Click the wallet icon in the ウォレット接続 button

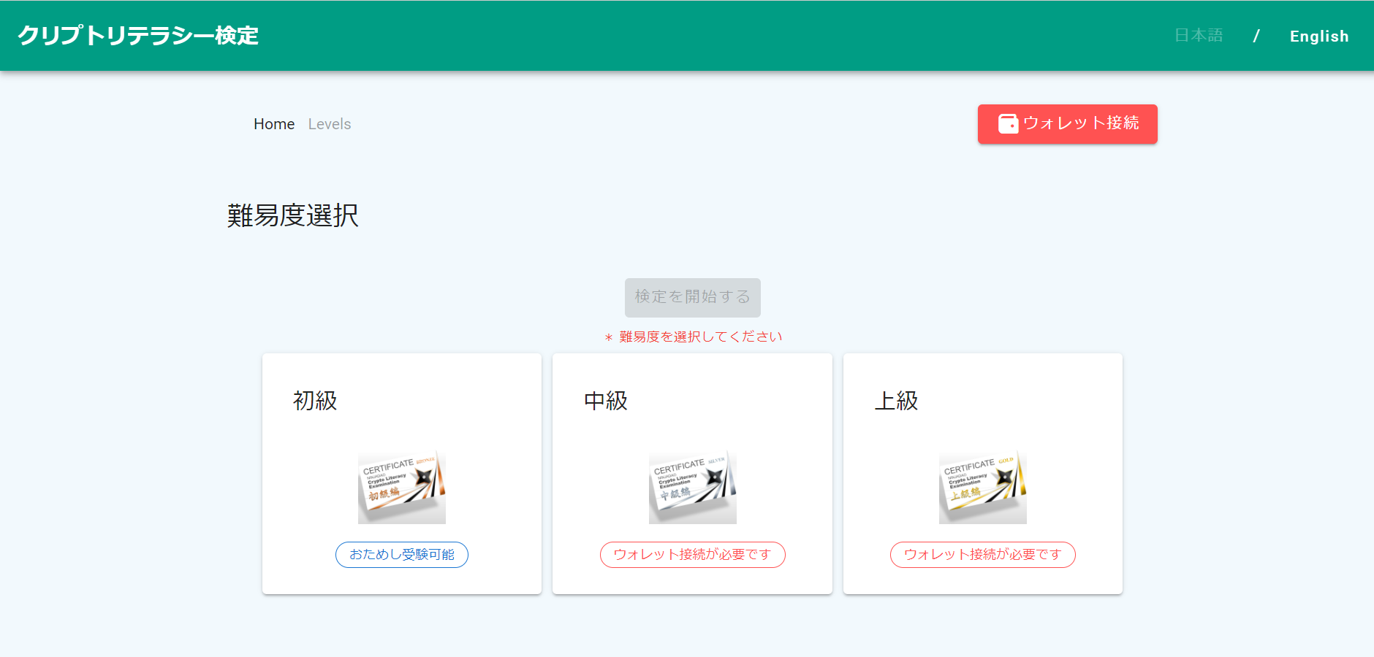pyautogui.click(x=1008, y=123)
